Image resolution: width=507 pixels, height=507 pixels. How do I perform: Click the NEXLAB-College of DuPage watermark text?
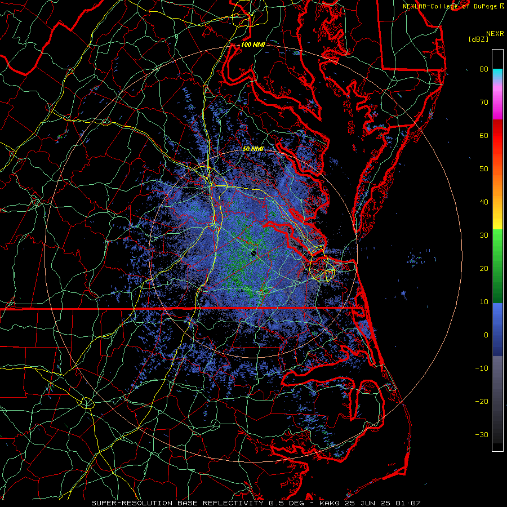click(x=450, y=6)
